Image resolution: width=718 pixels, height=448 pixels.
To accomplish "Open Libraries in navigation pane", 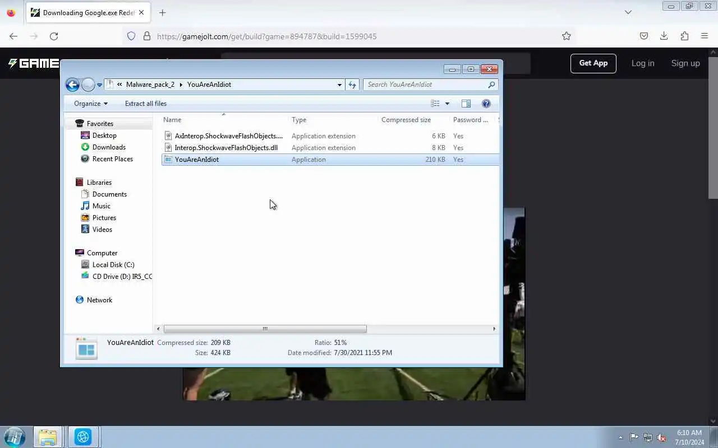I will click(x=99, y=183).
